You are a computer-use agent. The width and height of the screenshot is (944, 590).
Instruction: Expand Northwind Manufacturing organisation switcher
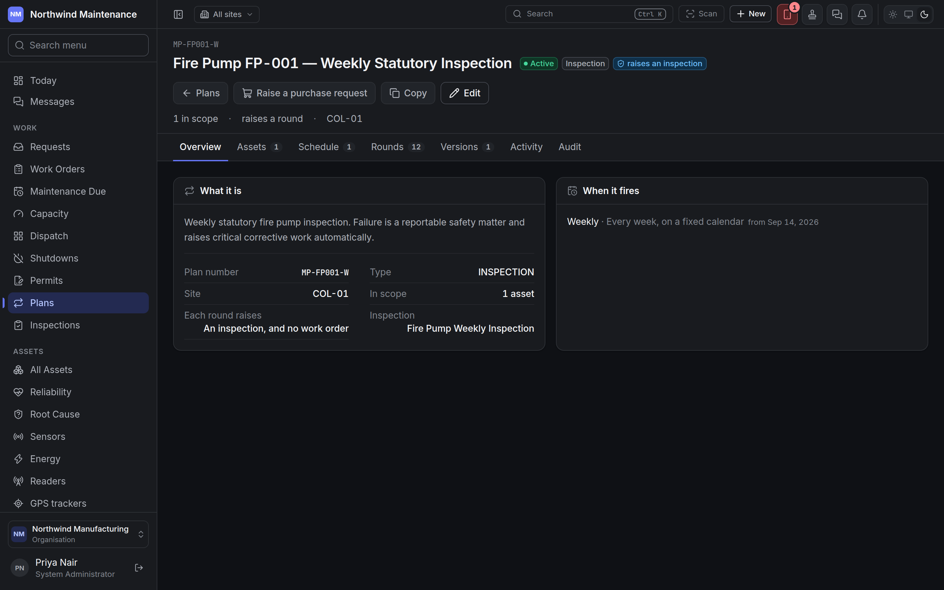(x=78, y=534)
